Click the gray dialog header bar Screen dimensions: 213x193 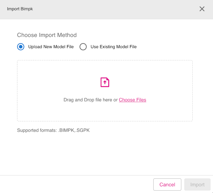point(106,9)
